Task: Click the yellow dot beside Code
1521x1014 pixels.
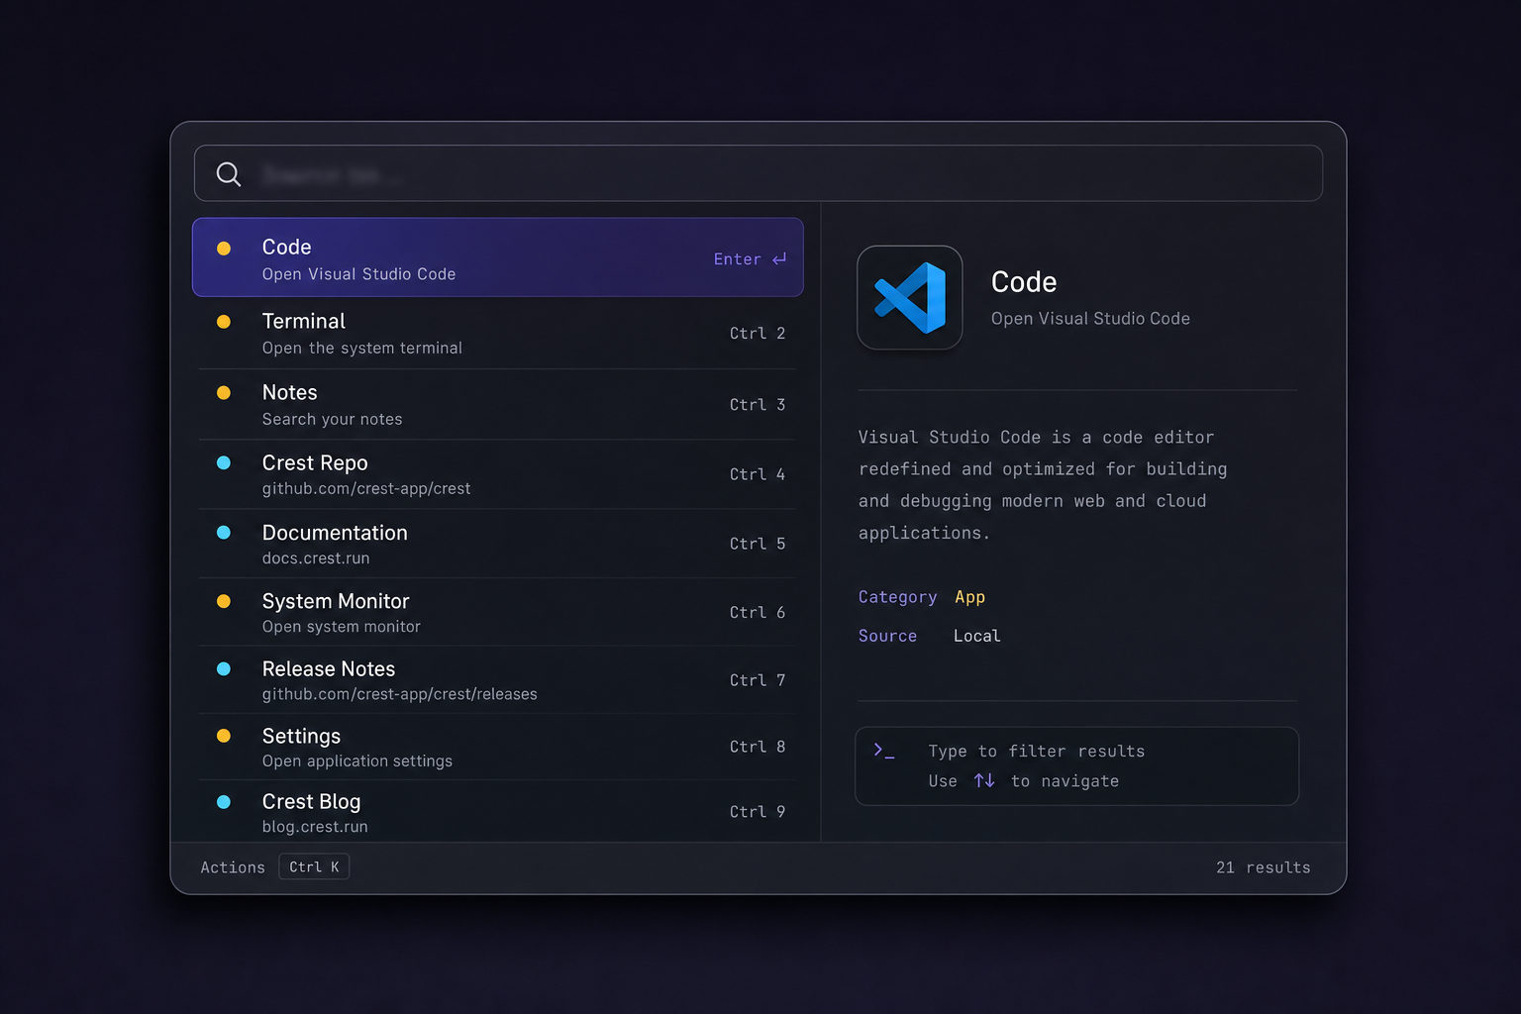Action: [224, 249]
